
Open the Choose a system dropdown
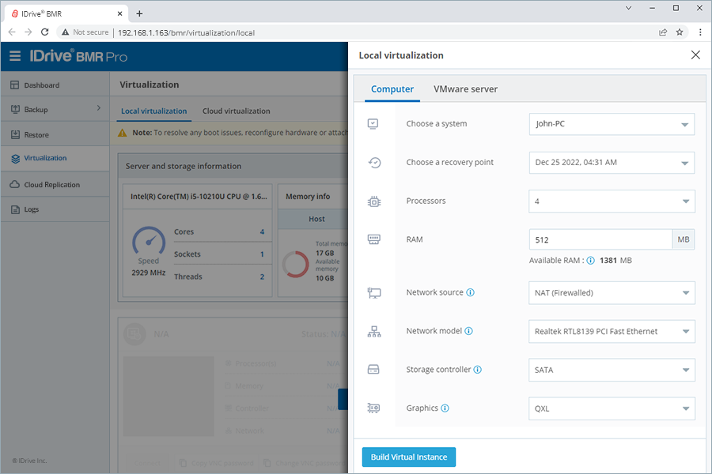click(612, 124)
